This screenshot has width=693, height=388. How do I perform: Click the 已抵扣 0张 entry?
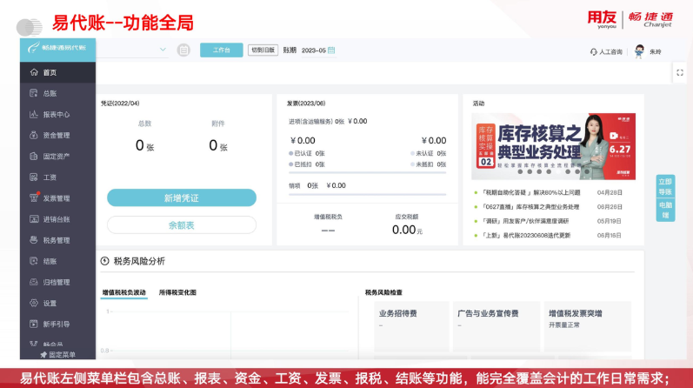[307, 164]
